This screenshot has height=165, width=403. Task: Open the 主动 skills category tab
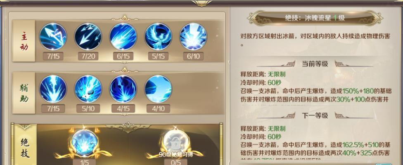pyautogui.click(x=24, y=41)
